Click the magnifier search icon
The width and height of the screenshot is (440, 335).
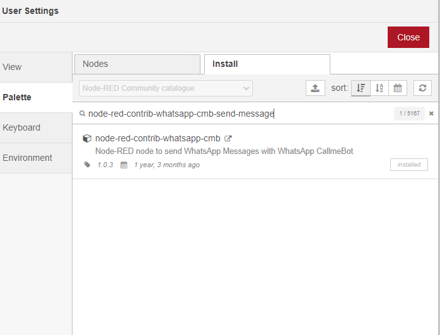click(82, 114)
